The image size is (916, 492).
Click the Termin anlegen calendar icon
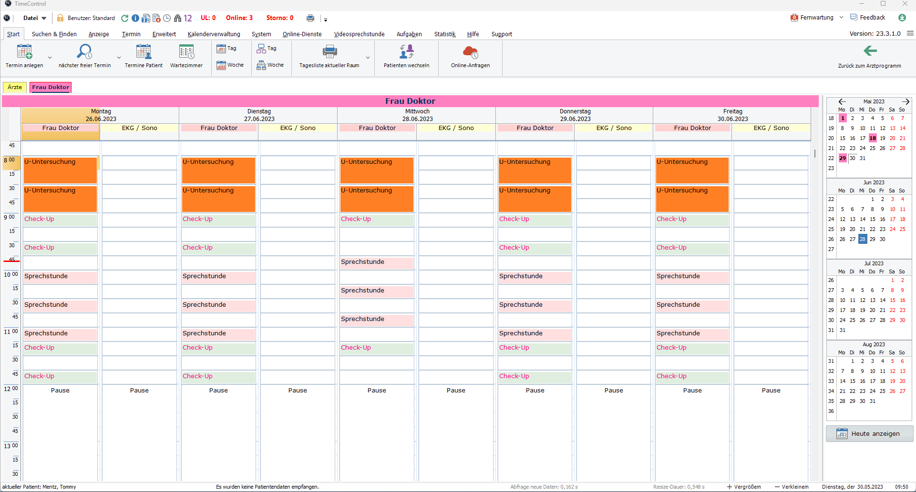coord(24,51)
